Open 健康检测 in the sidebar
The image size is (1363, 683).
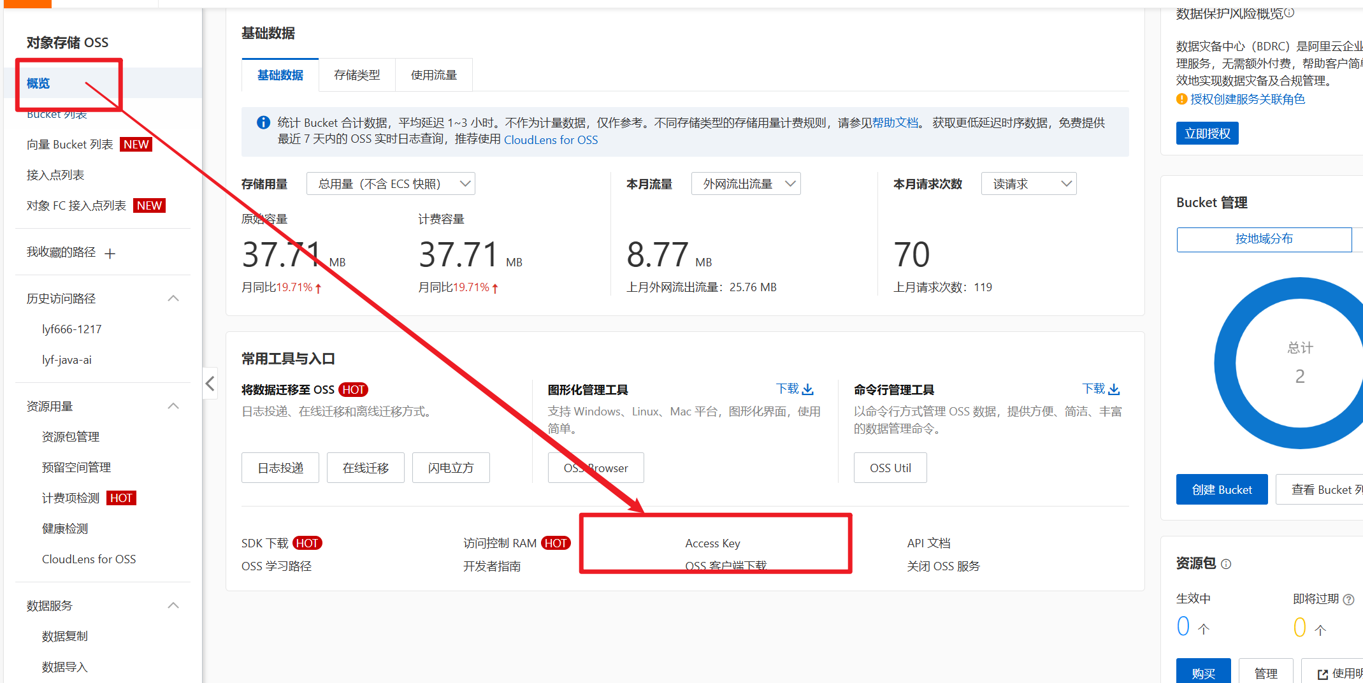point(65,529)
